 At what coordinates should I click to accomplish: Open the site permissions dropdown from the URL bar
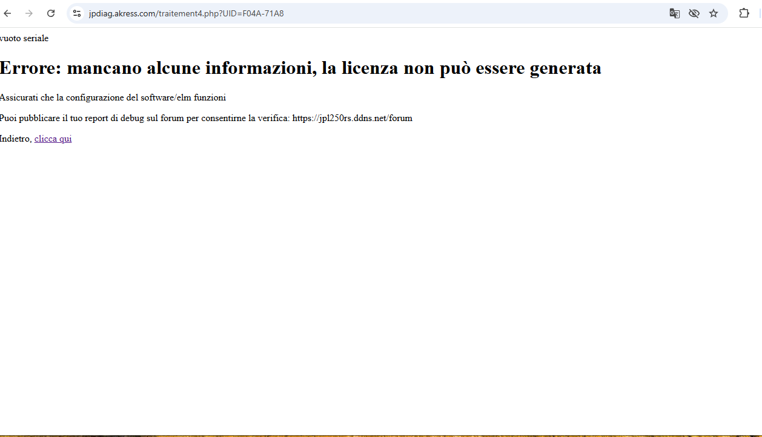77,13
